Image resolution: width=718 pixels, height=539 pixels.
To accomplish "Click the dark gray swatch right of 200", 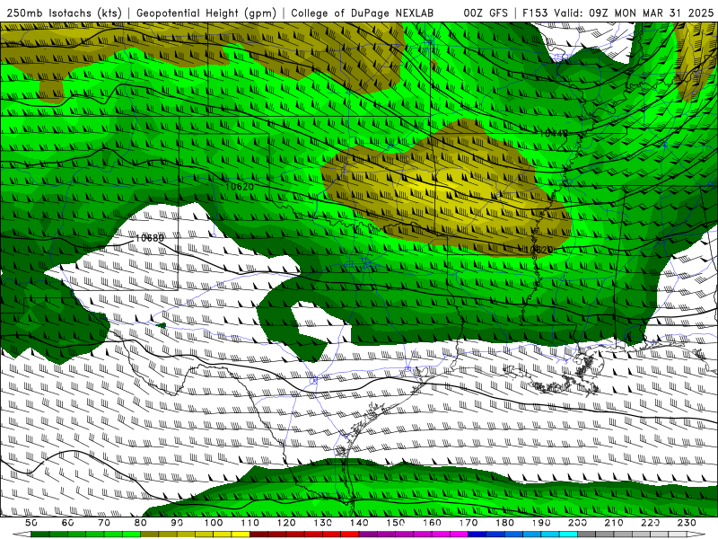I will [587, 535].
